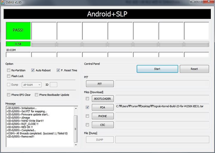Click the Odin3 app icon in title bar
The width and height of the screenshot is (215, 153).
(2, 2)
